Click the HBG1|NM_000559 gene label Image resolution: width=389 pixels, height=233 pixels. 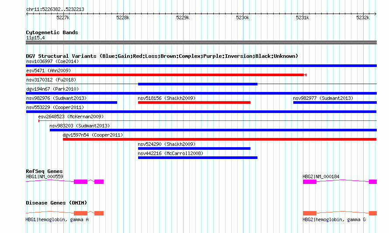[45, 177]
